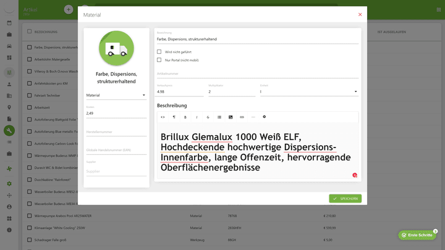Open the lower briefcase sidebar icon
This screenshot has height=250, width=445.
(x=9, y=154)
